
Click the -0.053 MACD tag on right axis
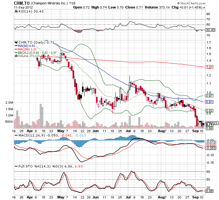click(x=211, y=148)
